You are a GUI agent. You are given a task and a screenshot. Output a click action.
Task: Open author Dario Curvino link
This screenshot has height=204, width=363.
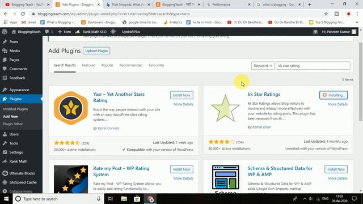(x=108, y=128)
